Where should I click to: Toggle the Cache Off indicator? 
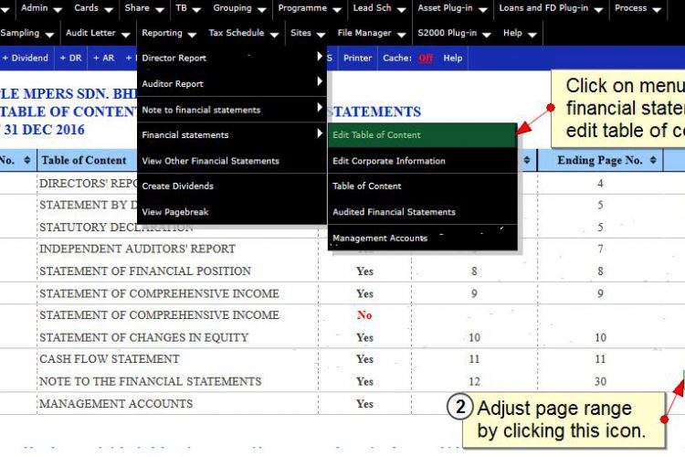[425, 58]
